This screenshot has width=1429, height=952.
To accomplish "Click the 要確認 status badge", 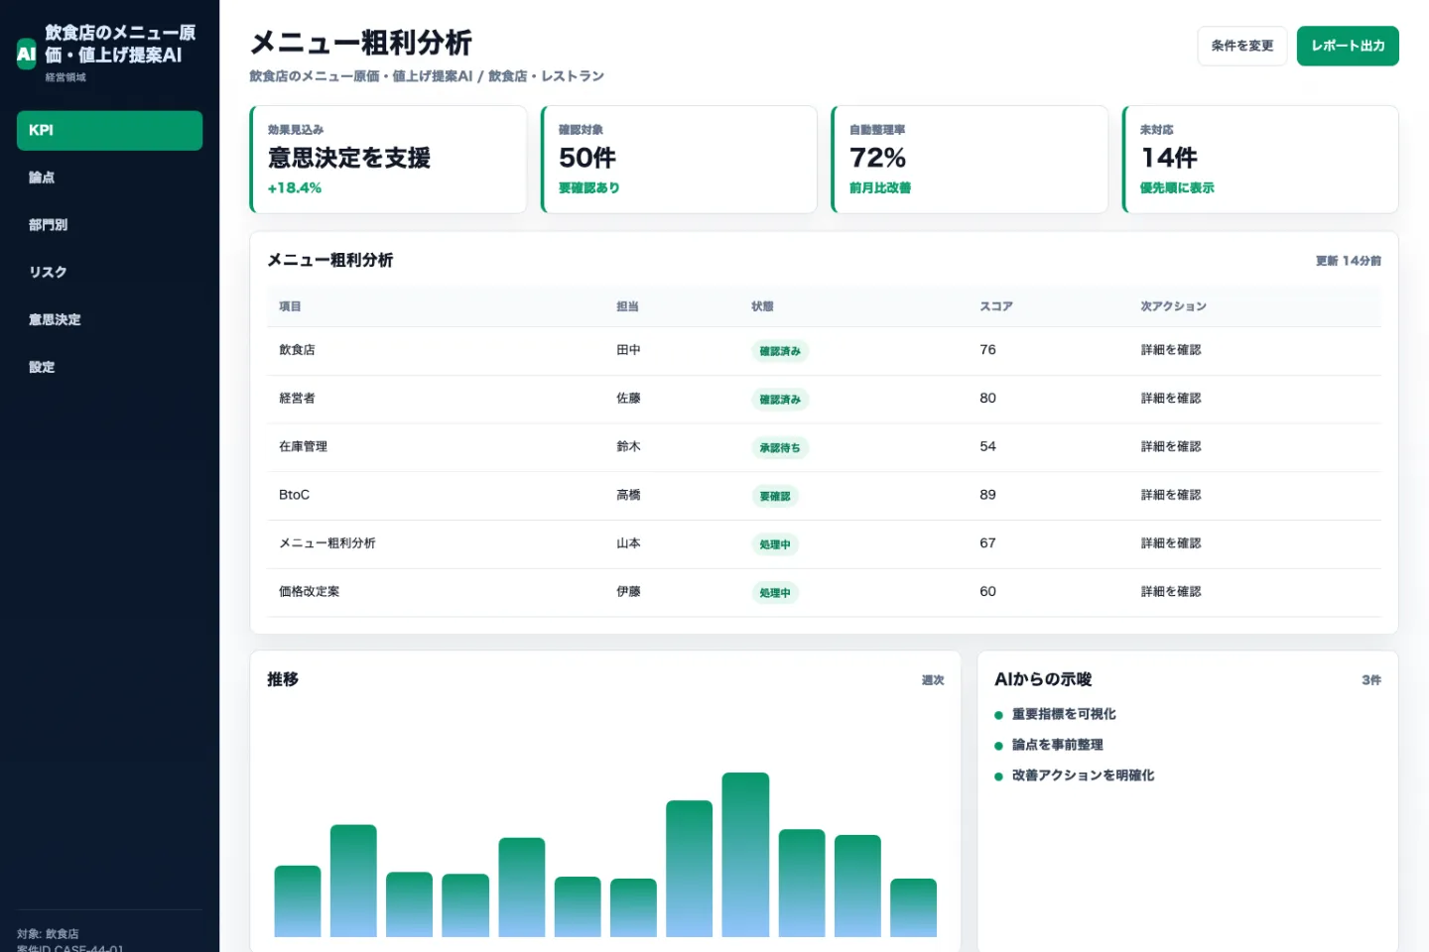I will click(x=775, y=496).
